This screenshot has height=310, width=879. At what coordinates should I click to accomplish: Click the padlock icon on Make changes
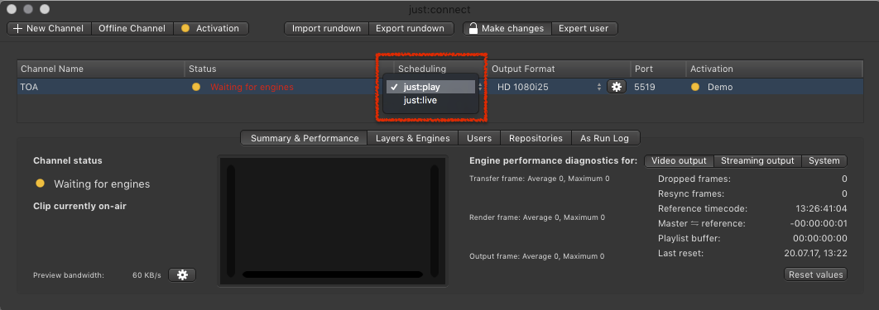click(x=473, y=29)
